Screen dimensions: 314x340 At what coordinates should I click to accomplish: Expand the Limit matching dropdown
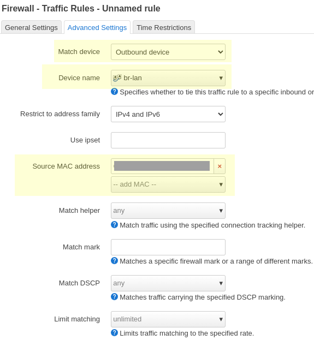pos(168,319)
